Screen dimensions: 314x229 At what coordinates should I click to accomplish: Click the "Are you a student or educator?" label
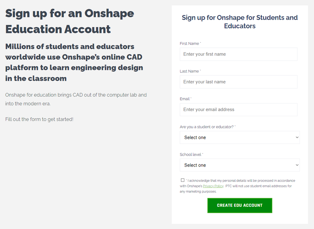pyautogui.click(x=207, y=127)
